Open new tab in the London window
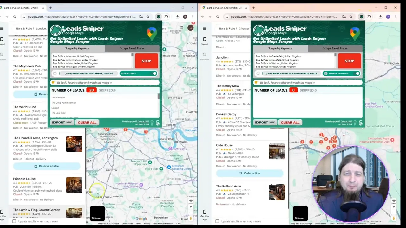This screenshot has width=406, height=228. click(50, 8)
